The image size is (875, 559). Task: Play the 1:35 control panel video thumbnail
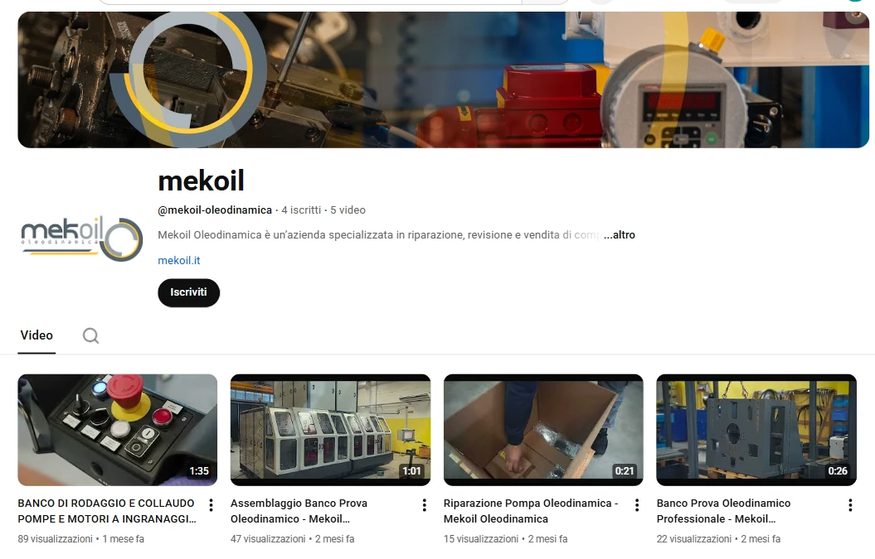tap(117, 430)
